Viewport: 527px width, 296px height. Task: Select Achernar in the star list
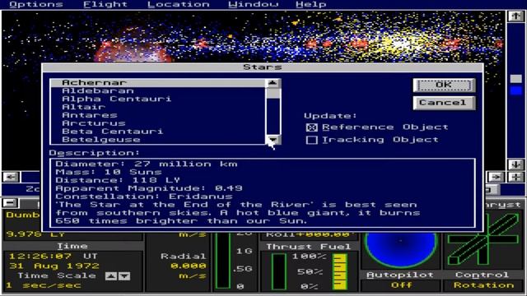pyautogui.click(x=157, y=82)
